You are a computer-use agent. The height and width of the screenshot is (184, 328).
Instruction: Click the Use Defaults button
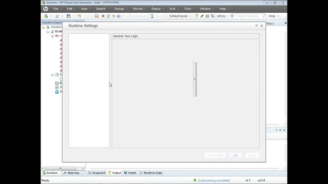[215, 155]
